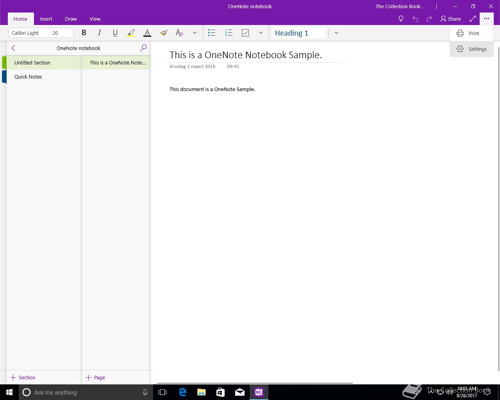Click the lightbulb Tell Me icon

click(x=401, y=19)
